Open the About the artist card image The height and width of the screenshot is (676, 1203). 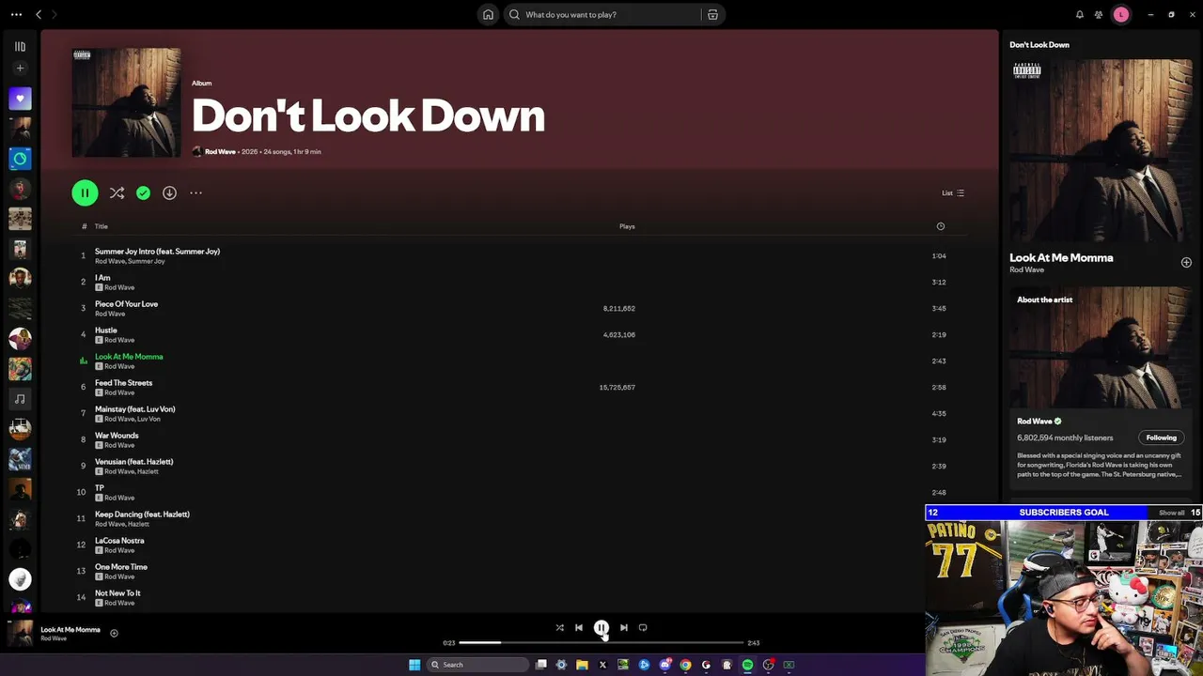pyautogui.click(x=1101, y=347)
